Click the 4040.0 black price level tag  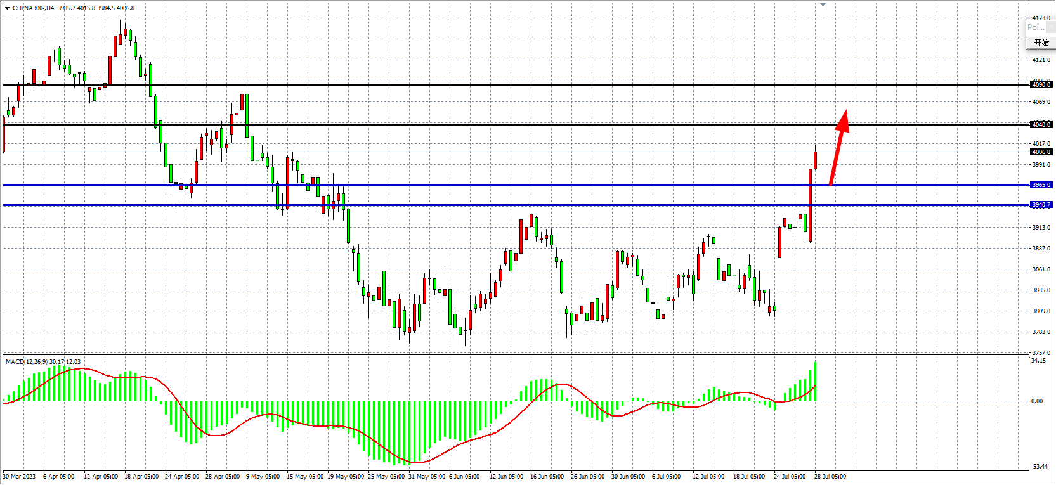click(1041, 125)
